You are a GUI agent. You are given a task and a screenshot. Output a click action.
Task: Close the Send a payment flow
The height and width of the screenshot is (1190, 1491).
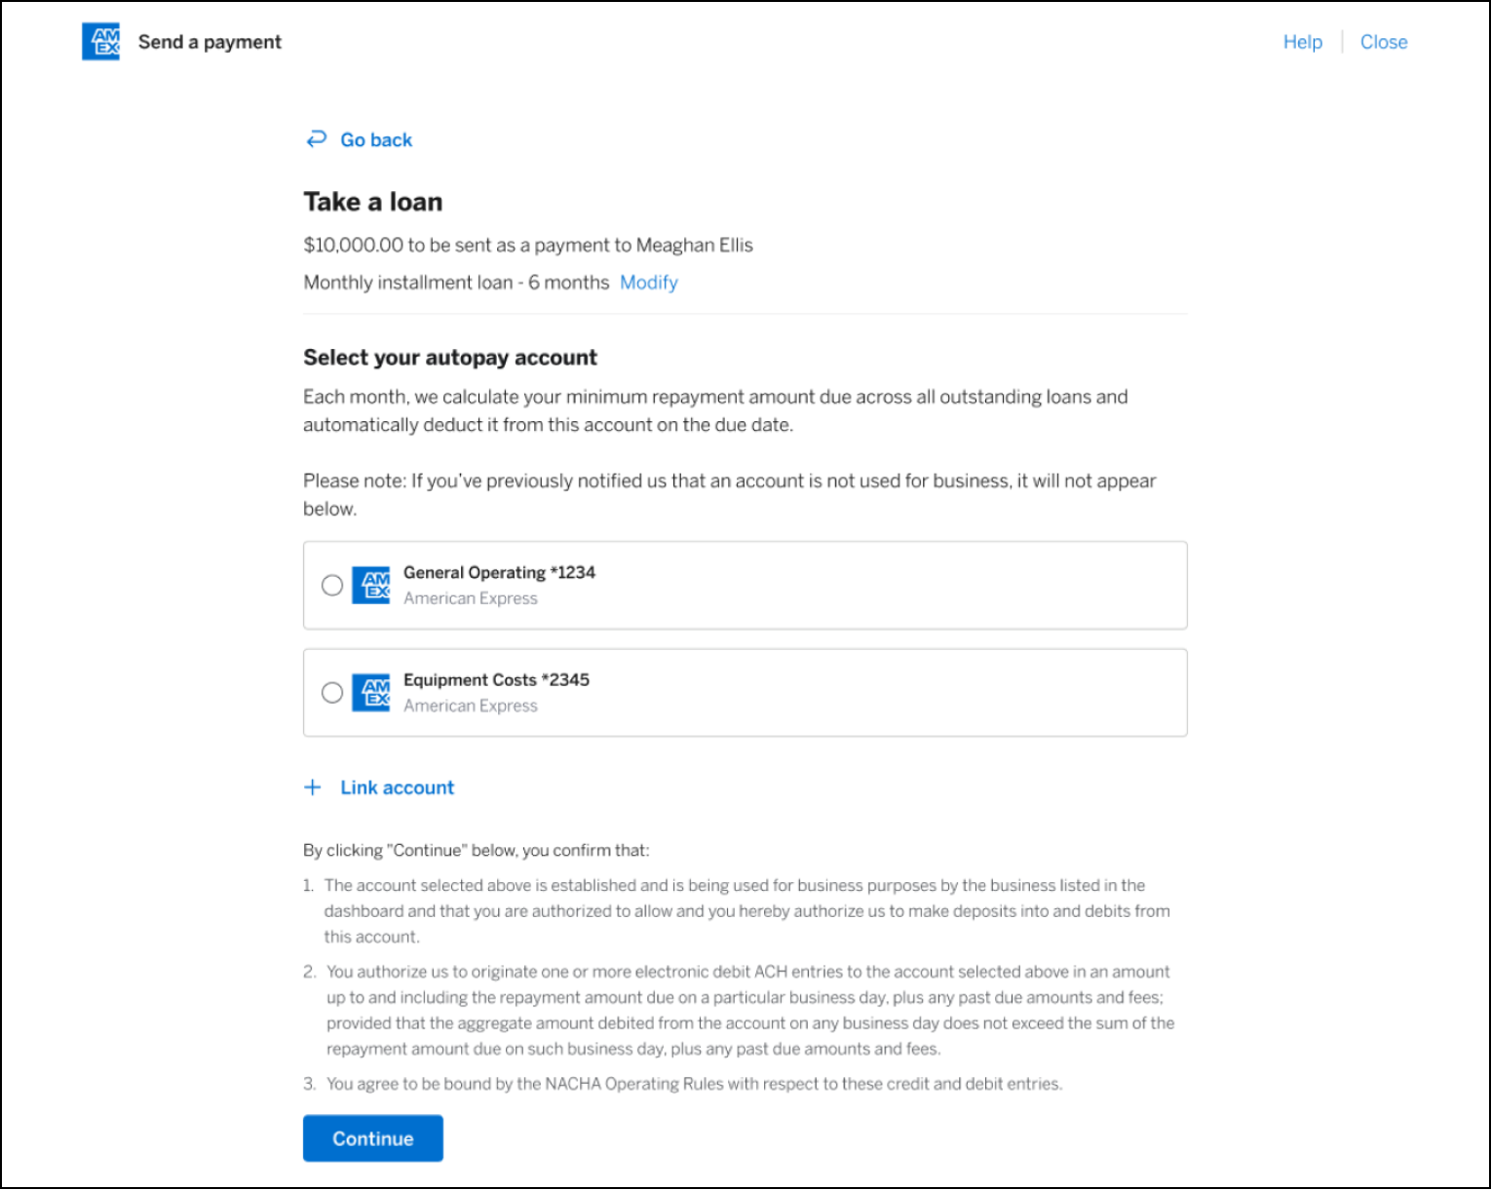pyautogui.click(x=1384, y=42)
